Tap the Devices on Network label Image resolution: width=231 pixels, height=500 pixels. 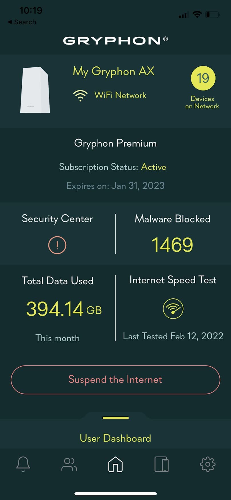pos(202,102)
